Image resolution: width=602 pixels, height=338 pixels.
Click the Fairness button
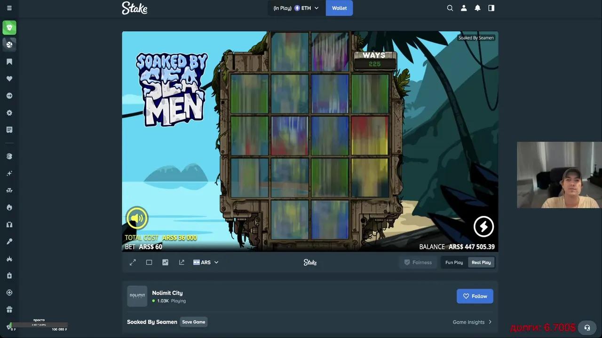(x=418, y=262)
